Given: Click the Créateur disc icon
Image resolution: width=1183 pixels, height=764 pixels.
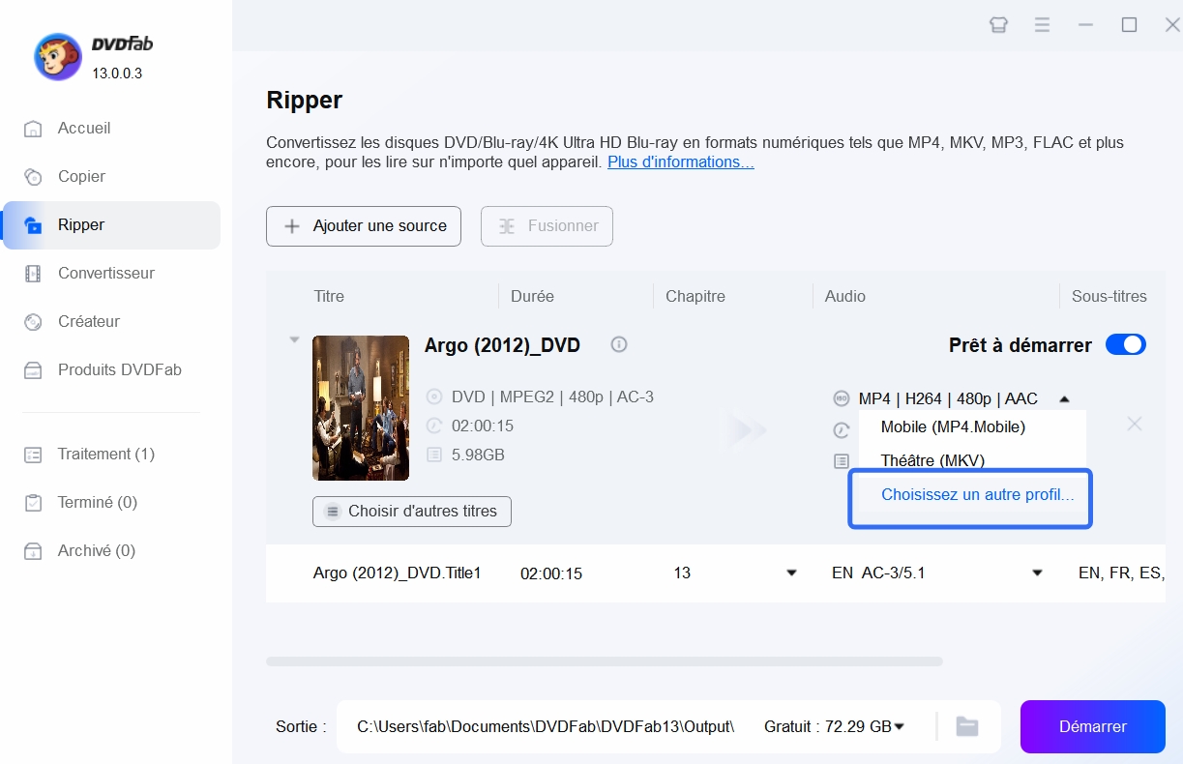Looking at the screenshot, I should (33, 322).
